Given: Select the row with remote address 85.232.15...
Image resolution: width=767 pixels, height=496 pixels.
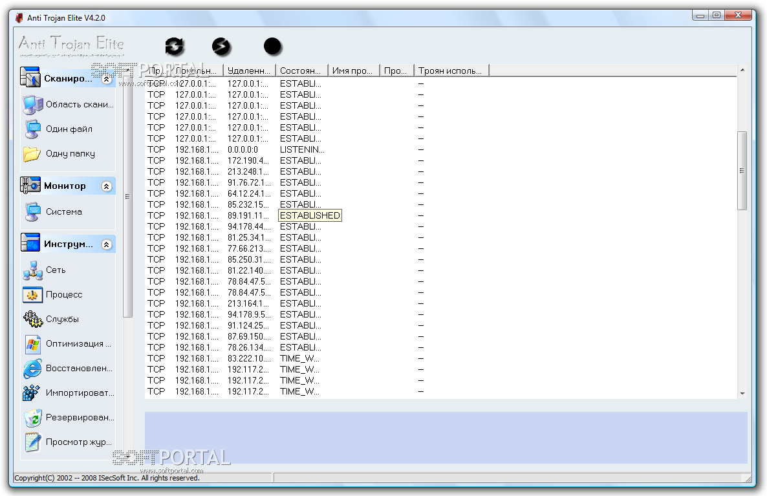Looking at the screenshot, I should click(x=441, y=204).
